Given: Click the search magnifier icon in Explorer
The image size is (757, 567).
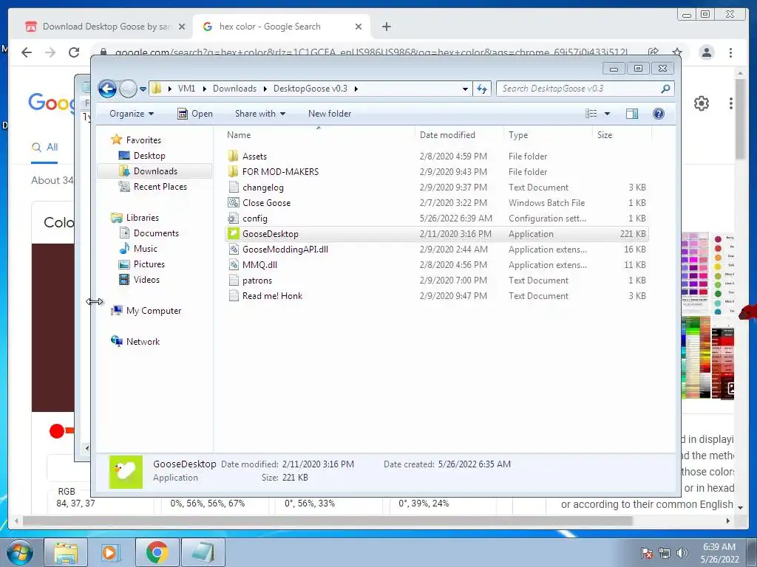Looking at the screenshot, I should click(665, 89).
